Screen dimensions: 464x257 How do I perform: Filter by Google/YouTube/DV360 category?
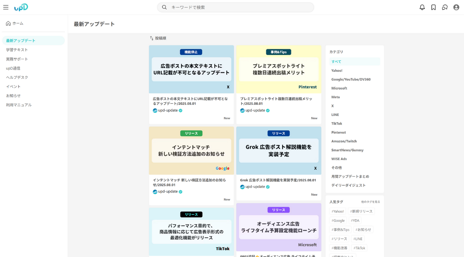351,79
